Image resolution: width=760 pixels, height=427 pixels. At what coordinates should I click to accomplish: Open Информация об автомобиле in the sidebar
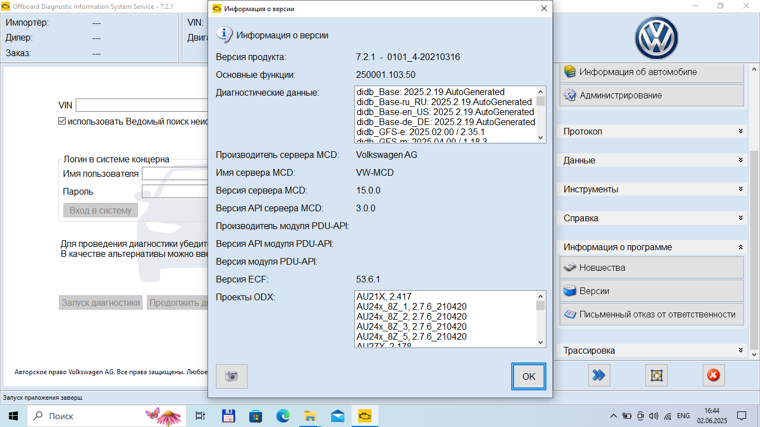[652, 72]
